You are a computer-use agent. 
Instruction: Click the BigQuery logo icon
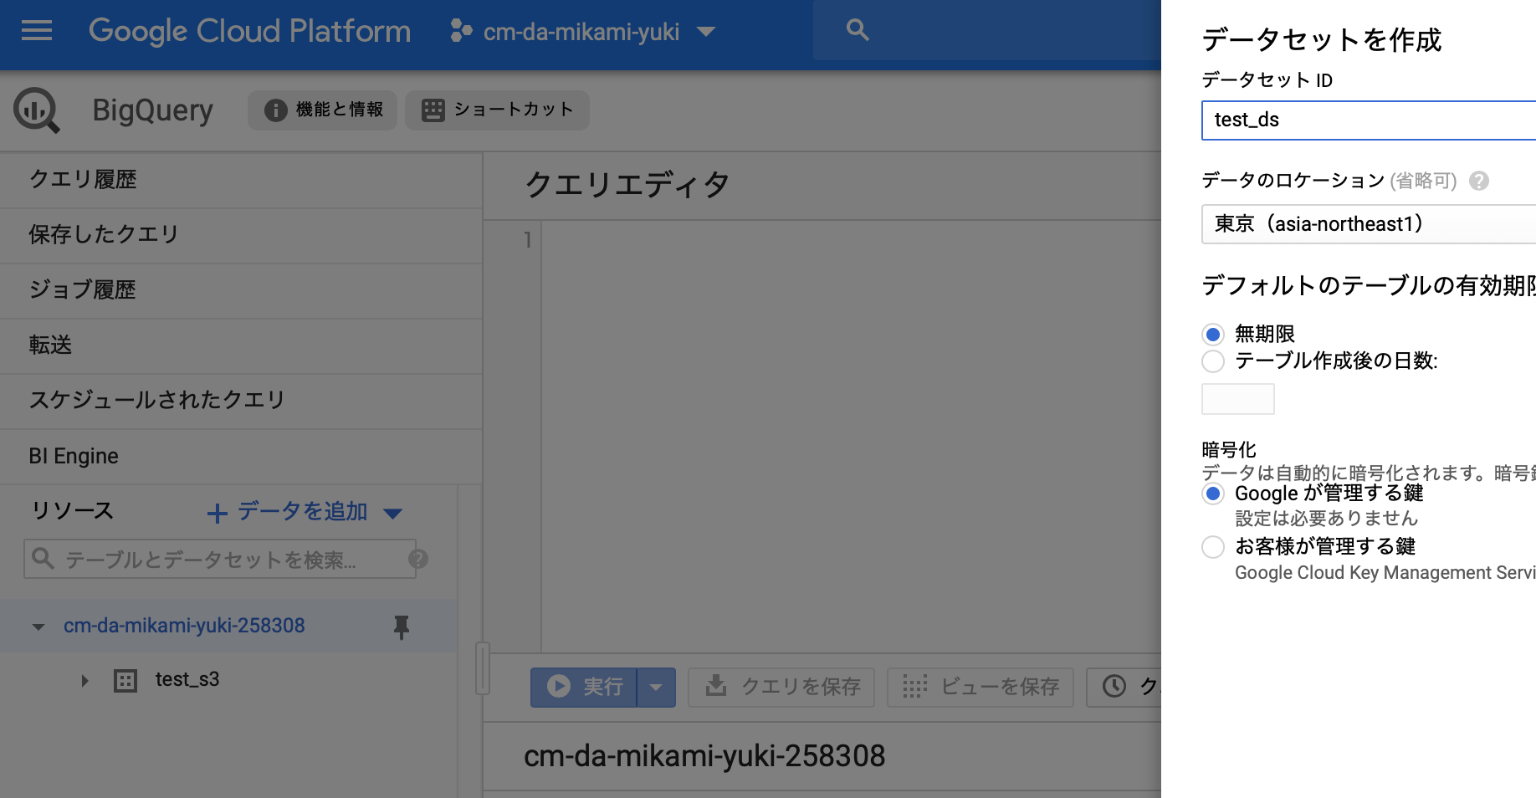[x=35, y=110]
